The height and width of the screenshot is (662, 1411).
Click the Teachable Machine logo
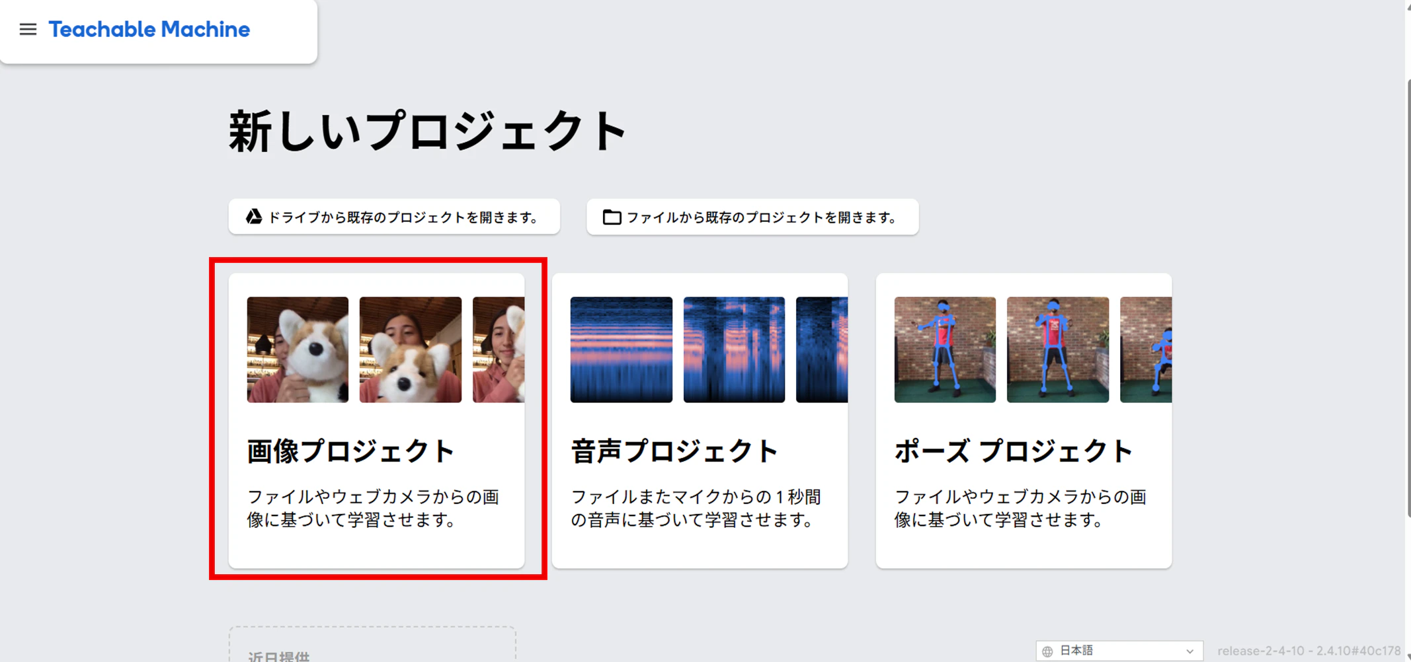[149, 29]
